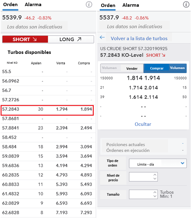This screenshot has height=218, width=191.
Task: Switch to Orden tab in right panel
Action: click(x=108, y=6)
